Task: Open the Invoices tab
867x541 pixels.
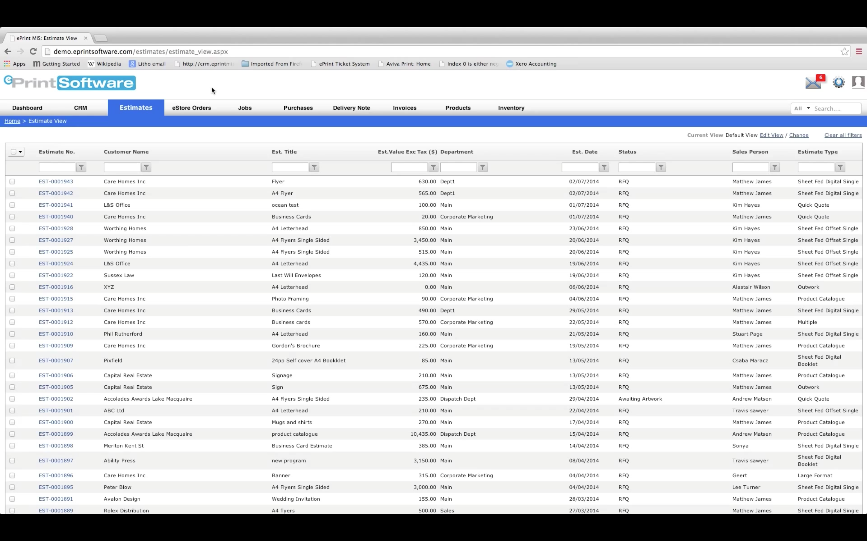Action: 405,108
